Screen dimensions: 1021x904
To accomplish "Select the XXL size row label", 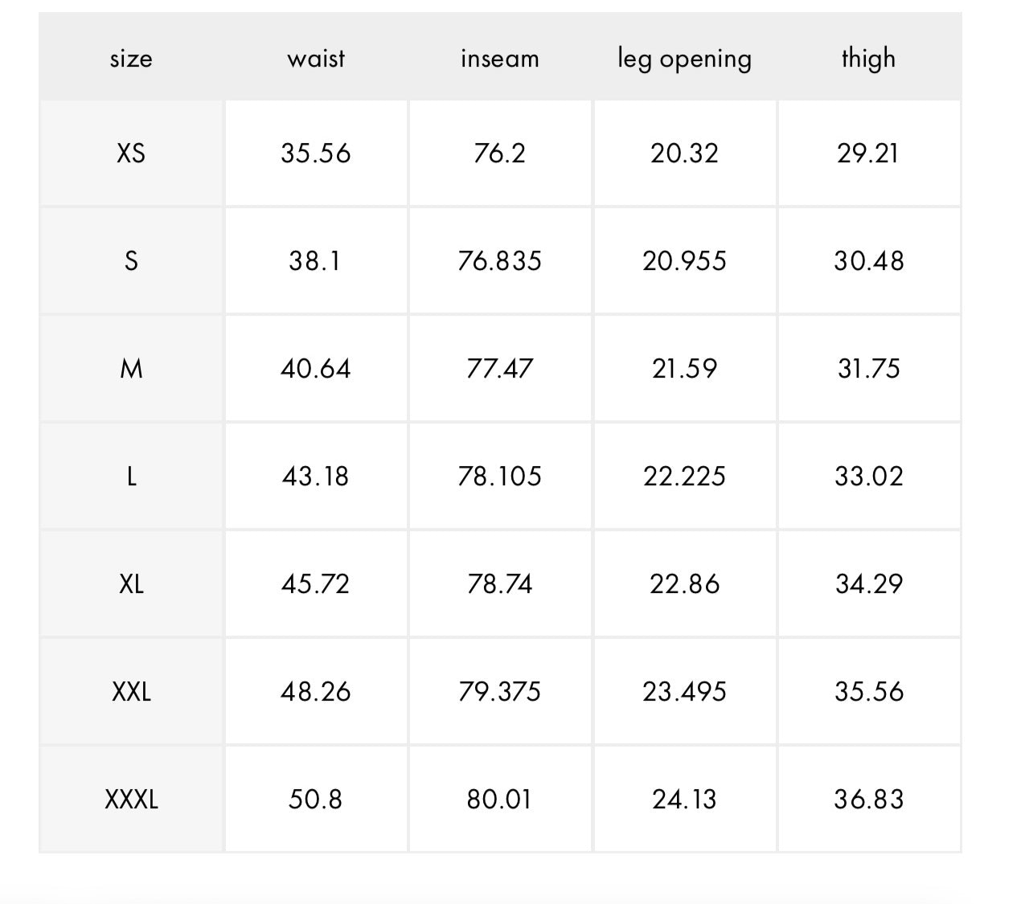I will [x=131, y=691].
